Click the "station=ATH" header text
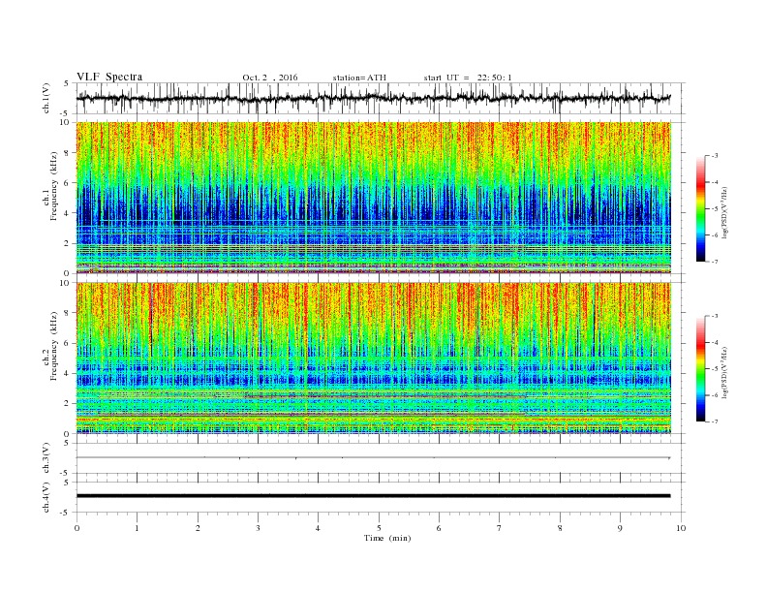Viewport: 767px width, 593px height. [x=359, y=78]
